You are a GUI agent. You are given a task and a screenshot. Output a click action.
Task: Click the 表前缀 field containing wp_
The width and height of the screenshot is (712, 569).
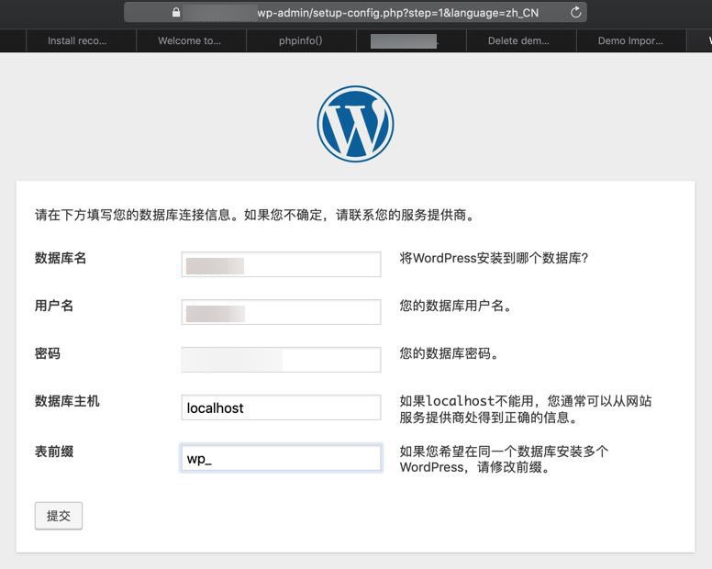tap(281, 458)
